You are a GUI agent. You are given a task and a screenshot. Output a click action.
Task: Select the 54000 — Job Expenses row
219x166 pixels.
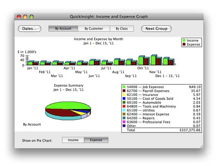click(x=162, y=87)
